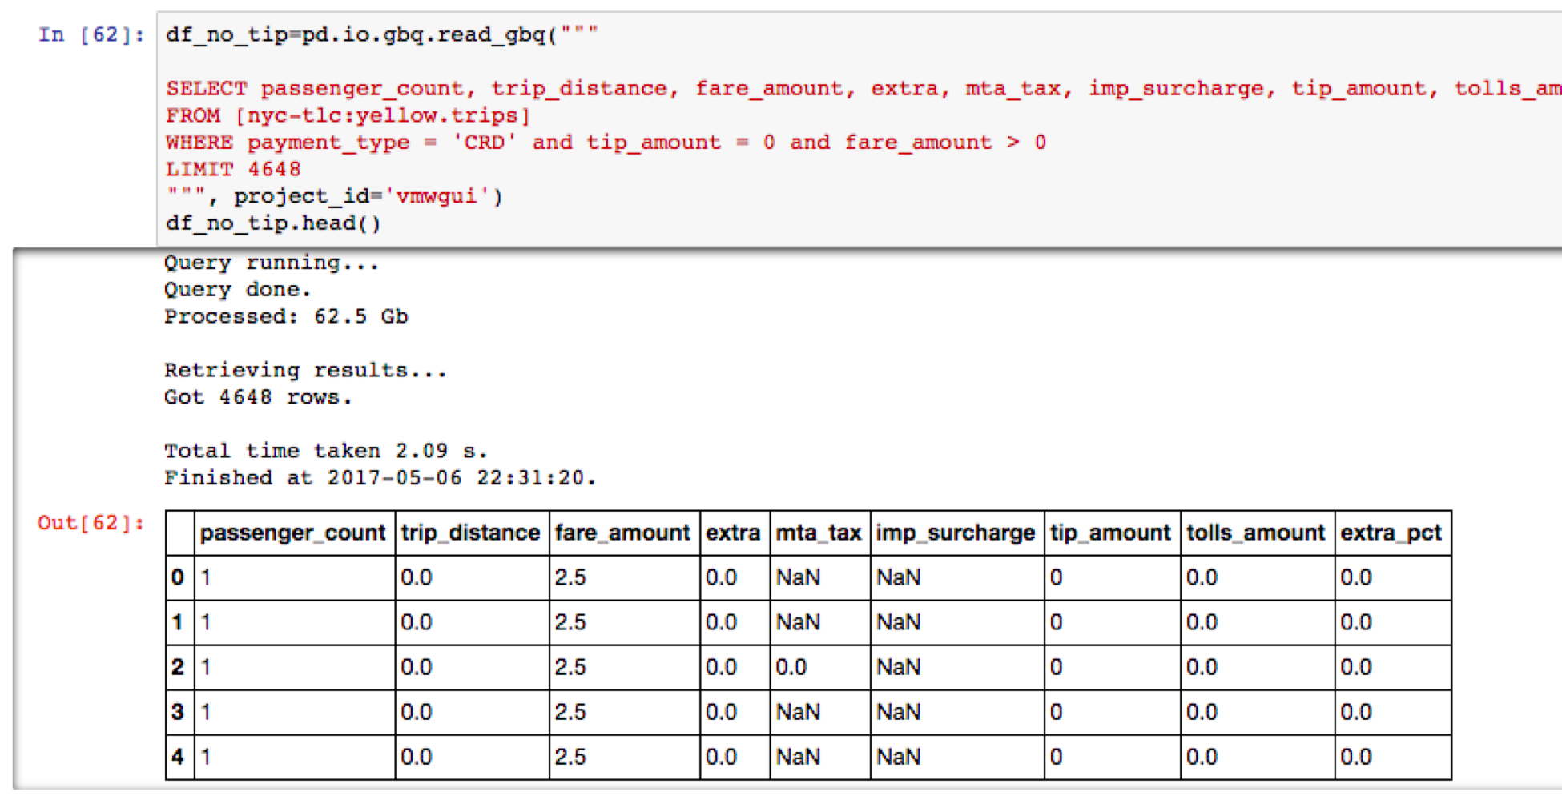Click the LIMIT 4648 line
The image size is (1562, 804).
pos(233,170)
